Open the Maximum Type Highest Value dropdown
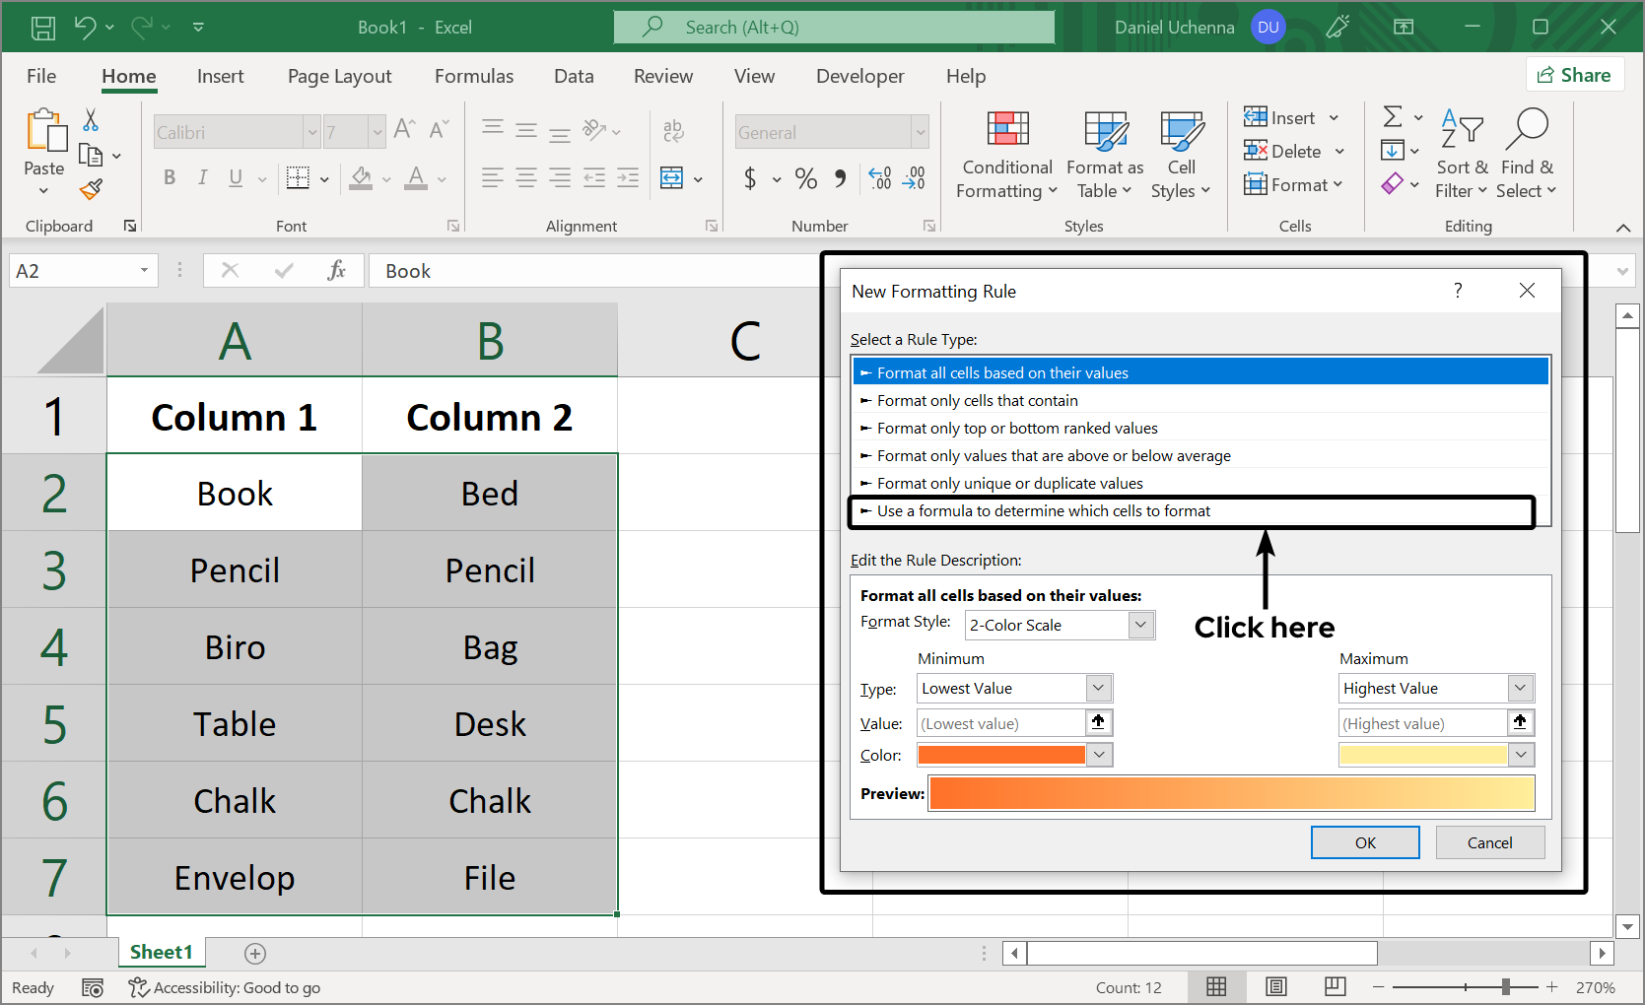 tap(1520, 688)
